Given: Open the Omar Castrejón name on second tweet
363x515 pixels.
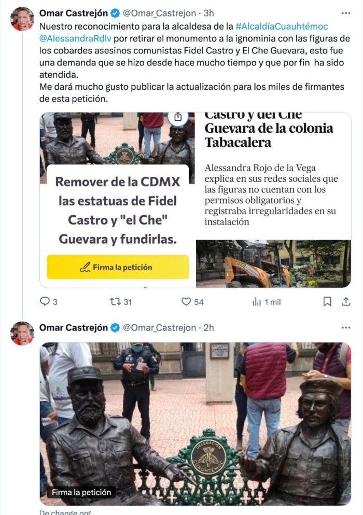Looking at the screenshot, I should (74, 328).
